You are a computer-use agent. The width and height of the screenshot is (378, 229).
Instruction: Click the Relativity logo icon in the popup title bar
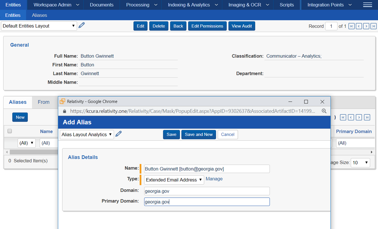tap(63, 101)
